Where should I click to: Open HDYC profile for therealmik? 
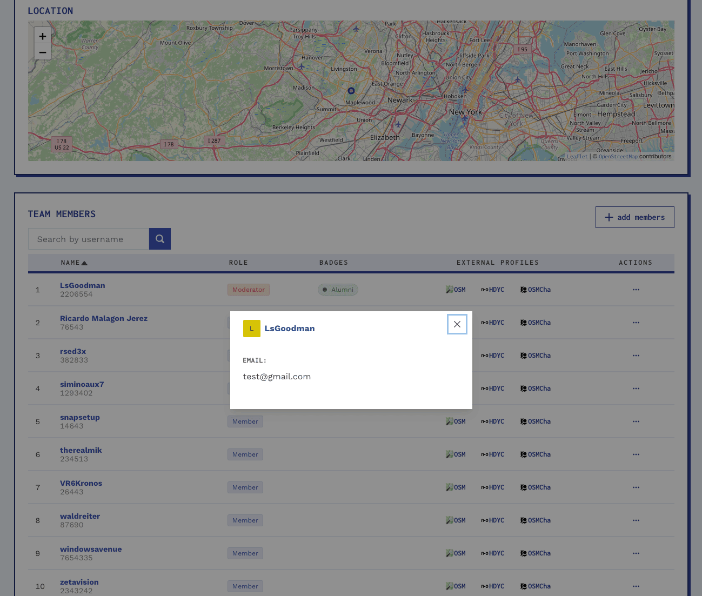pyautogui.click(x=492, y=454)
